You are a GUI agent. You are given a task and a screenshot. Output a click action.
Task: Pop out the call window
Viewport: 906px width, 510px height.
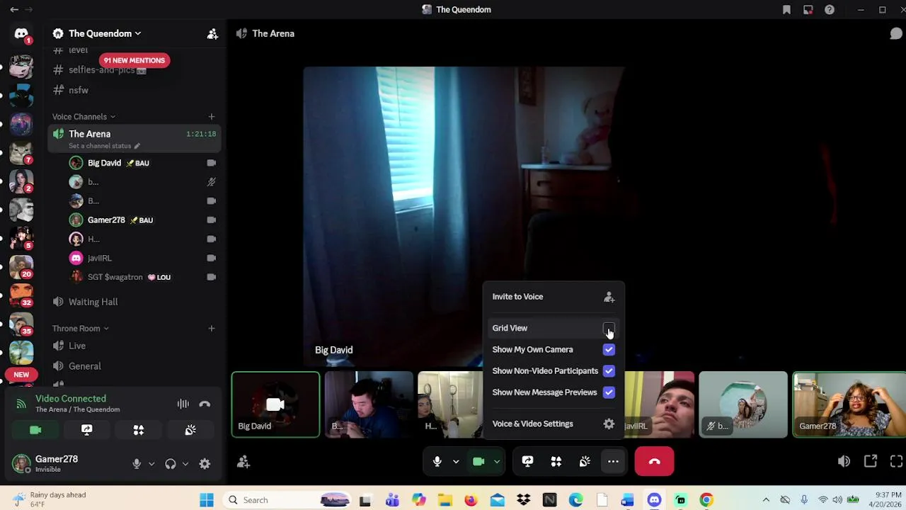coord(871,461)
